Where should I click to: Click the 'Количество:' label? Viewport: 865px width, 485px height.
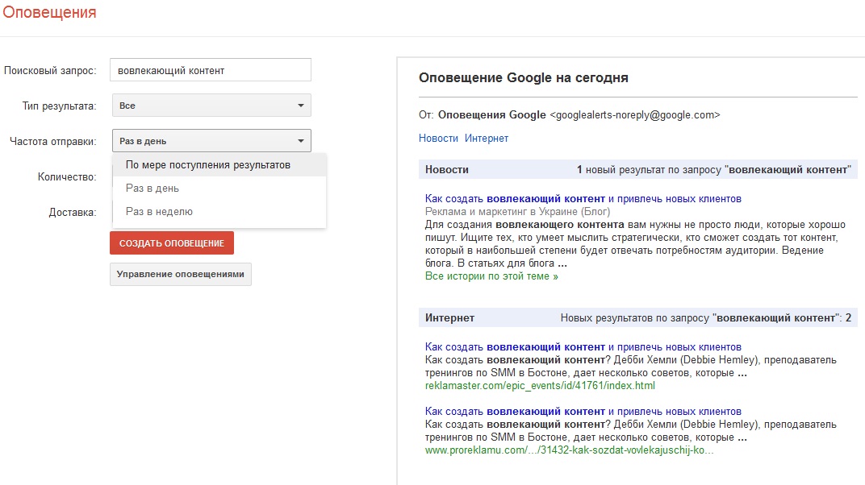click(x=67, y=176)
